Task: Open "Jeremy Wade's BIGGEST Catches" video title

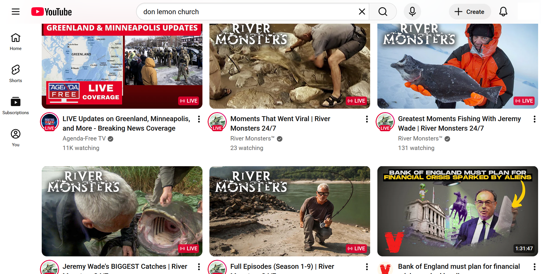Action: (125, 268)
